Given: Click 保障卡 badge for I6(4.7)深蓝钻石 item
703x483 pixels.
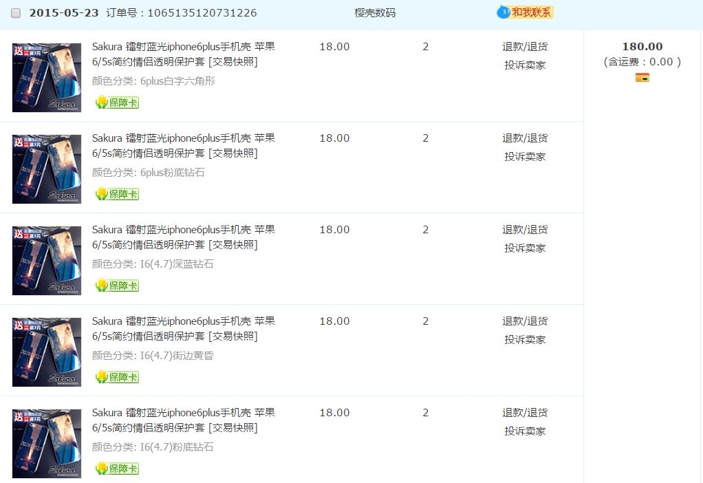Looking at the screenshot, I should [x=117, y=286].
